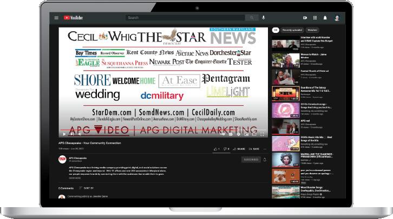Image resolution: width=393 pixels, height=219 pixels.
Task: Open player settings gear
Action: [x=239, y=134]
